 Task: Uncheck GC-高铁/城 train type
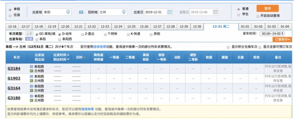click(x=37, y=34)
